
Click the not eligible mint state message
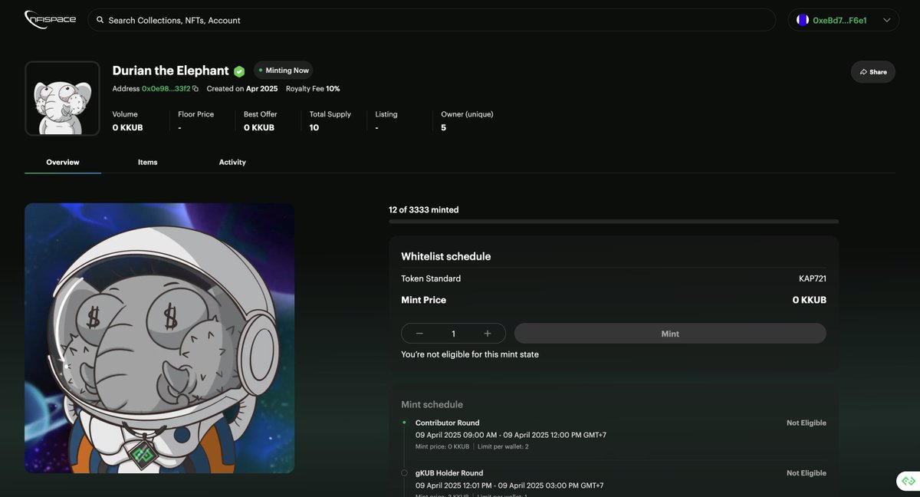pyautogui.click(x=470, y=354)
